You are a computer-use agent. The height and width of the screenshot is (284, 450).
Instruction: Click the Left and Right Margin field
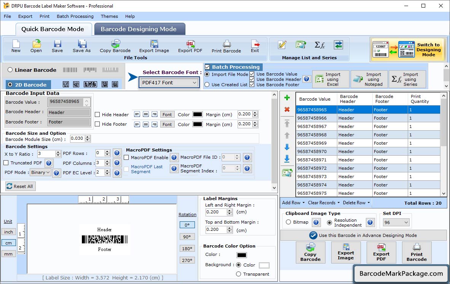point(216,212)
